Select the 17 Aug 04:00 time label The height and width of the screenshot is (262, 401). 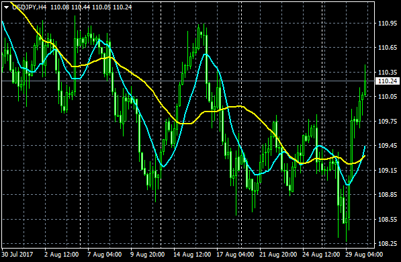click(x=235, y=255)
